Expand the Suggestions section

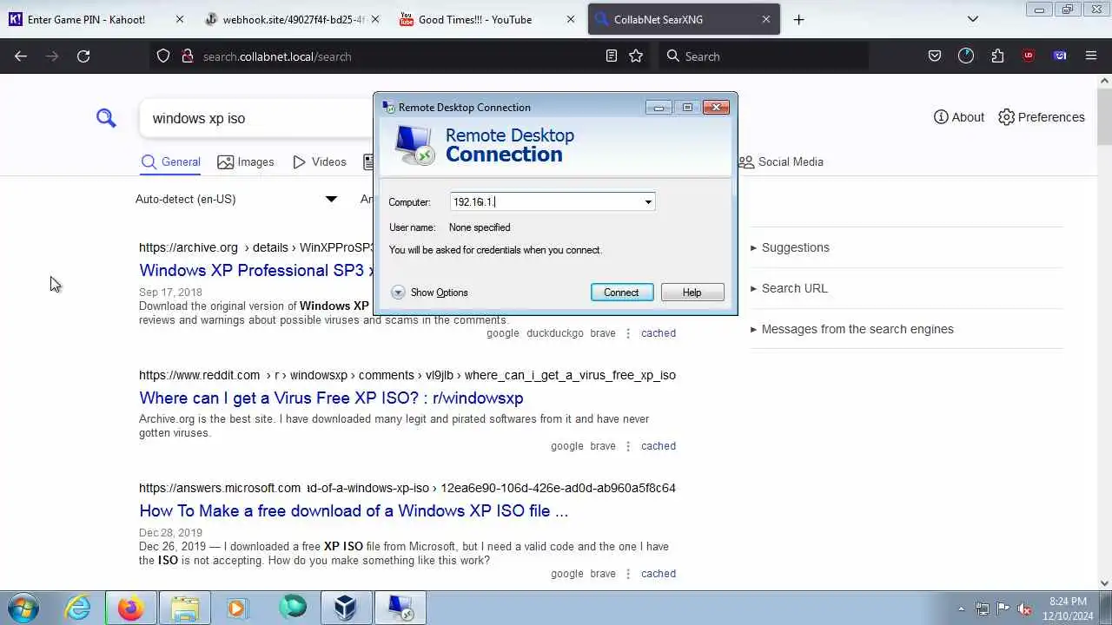click(x=790, y=247)
